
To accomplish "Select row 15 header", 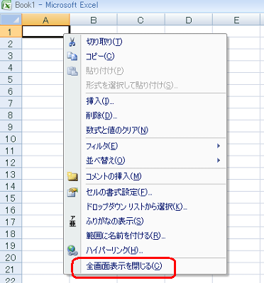I will click(x=11, y=198).
